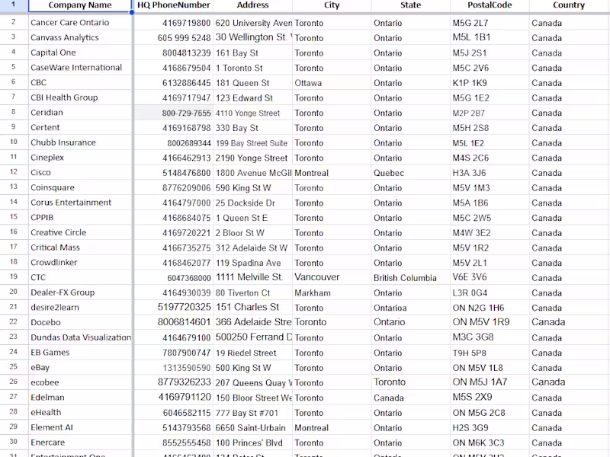Click the Cisco company cell
Image resolution: width=610 pixels, height=457 pixels.
(80, 173)
